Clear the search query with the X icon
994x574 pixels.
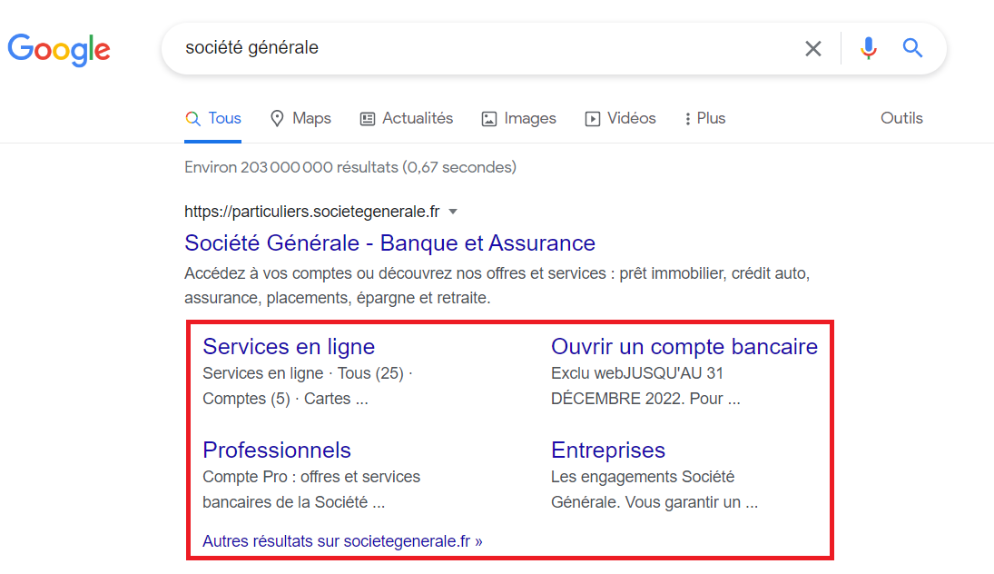pos(813,48)
